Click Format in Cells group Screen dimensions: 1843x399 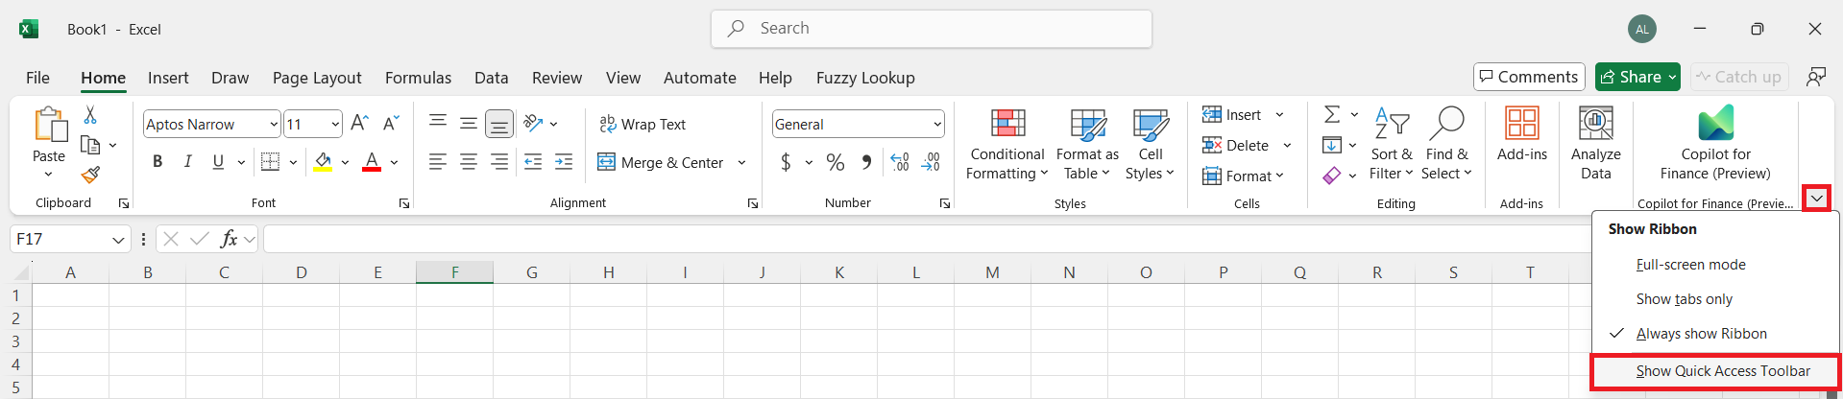point(1243,176)
